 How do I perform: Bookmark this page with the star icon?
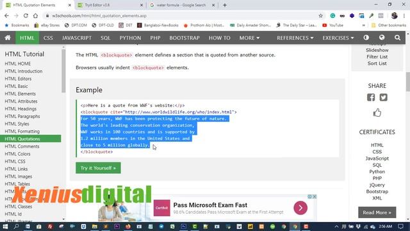pyautogui.click(x=320, y=15)
